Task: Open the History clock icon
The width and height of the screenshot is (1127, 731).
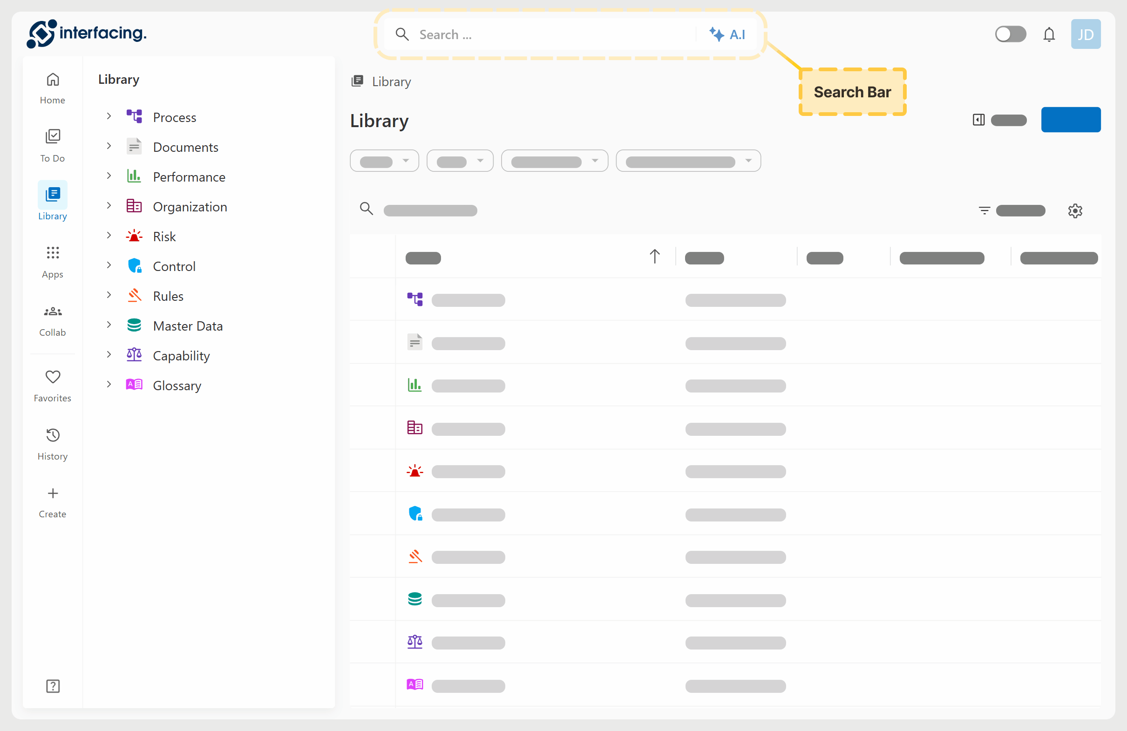Action: pos(53,435)
